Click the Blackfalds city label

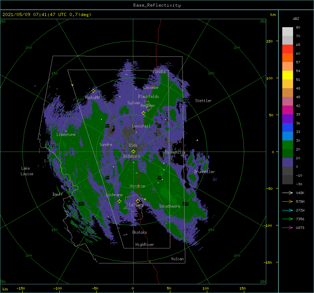(148, 97)
